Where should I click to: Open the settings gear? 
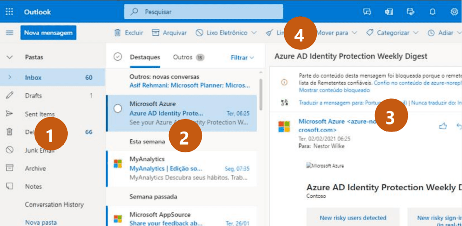[454, 12]
